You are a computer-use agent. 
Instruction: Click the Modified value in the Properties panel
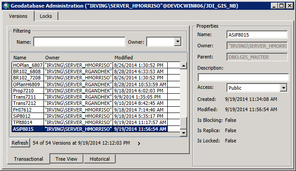click(251, 109)
